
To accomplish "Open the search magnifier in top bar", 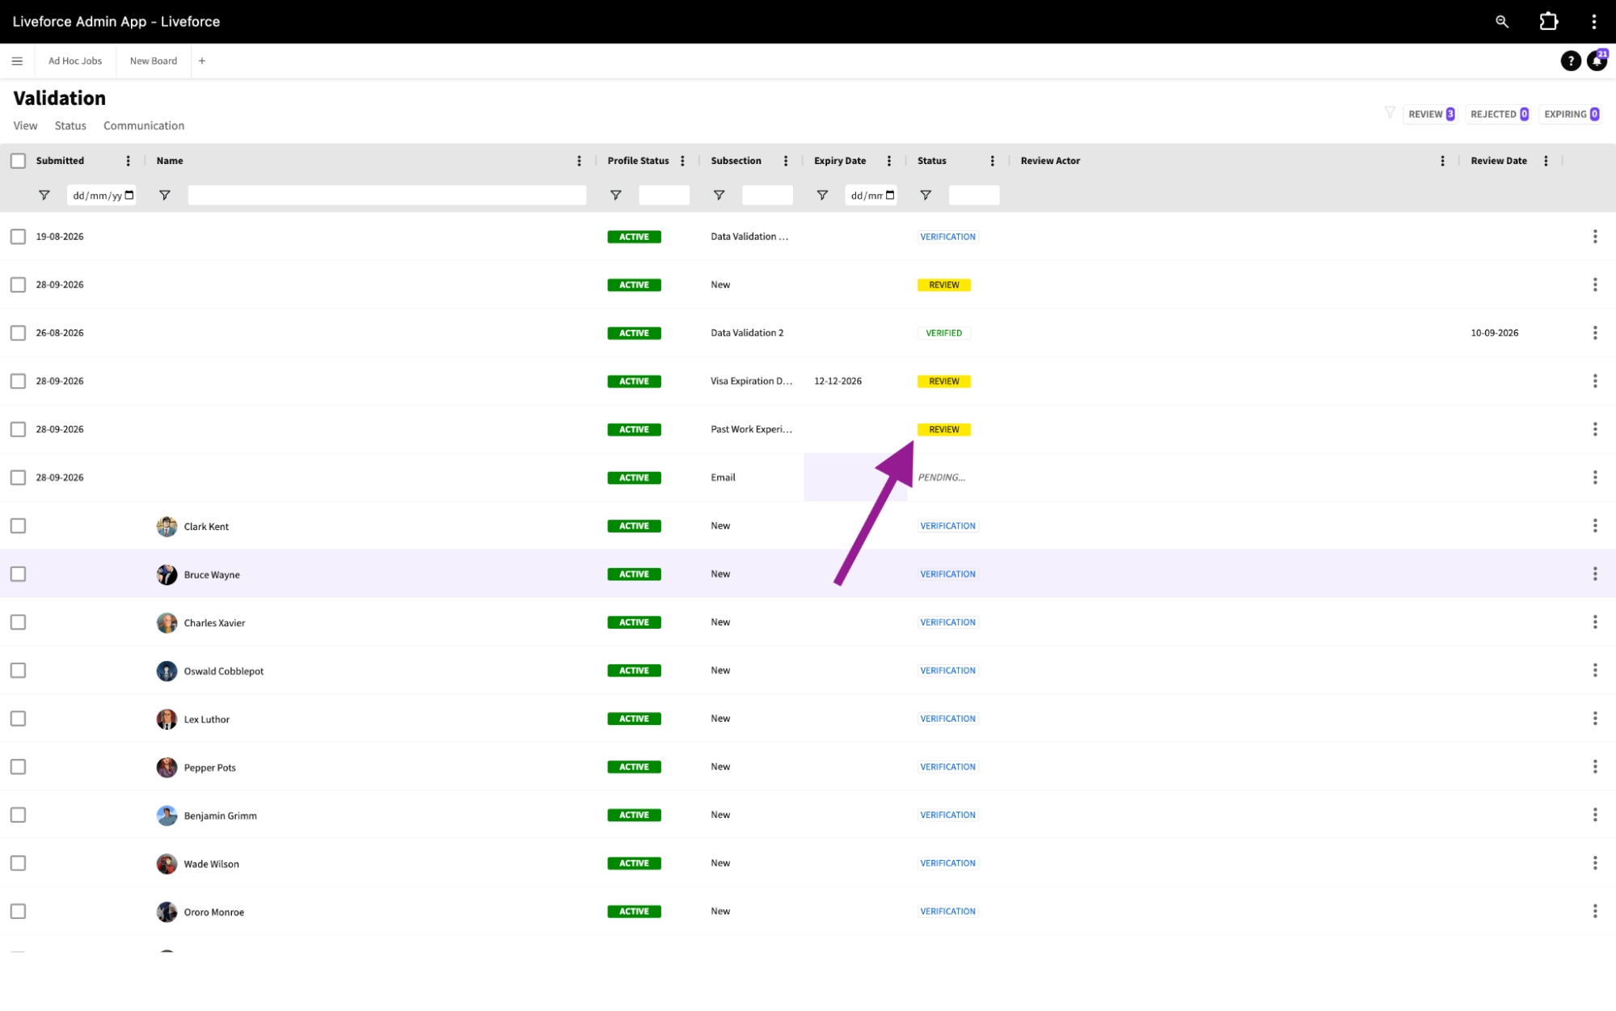I will 1501,22.
